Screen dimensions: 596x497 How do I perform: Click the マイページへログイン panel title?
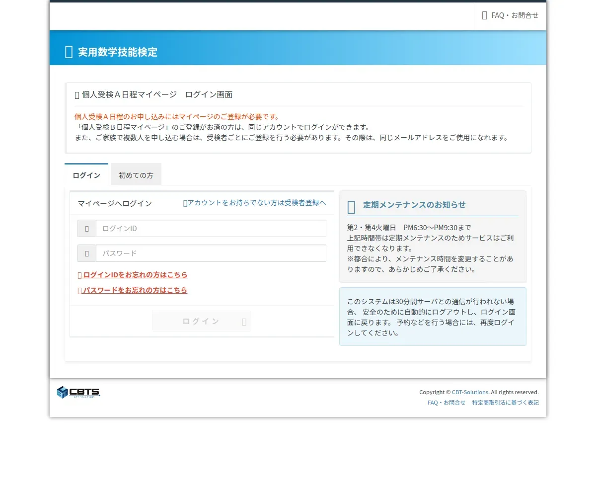[115, 203]
